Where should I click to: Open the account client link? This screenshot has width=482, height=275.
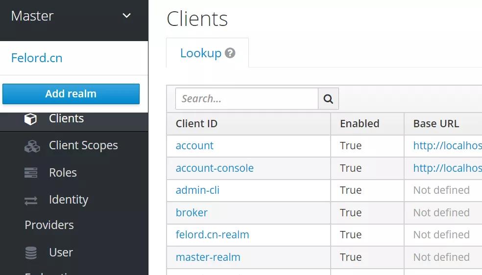[194, 146]
